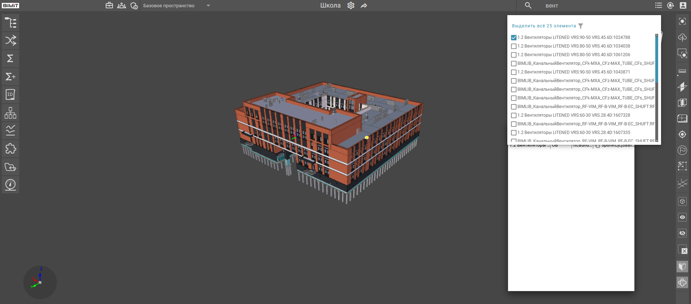691x304 pixels.
Task: Open the hierarchy diagram icon
Action: click(x=10, y=113)
